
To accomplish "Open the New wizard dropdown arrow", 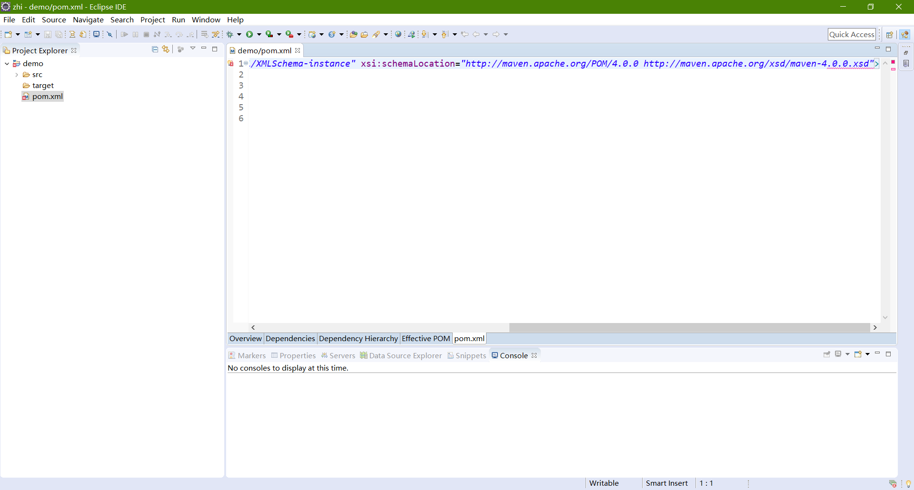I will coord(18,34).
